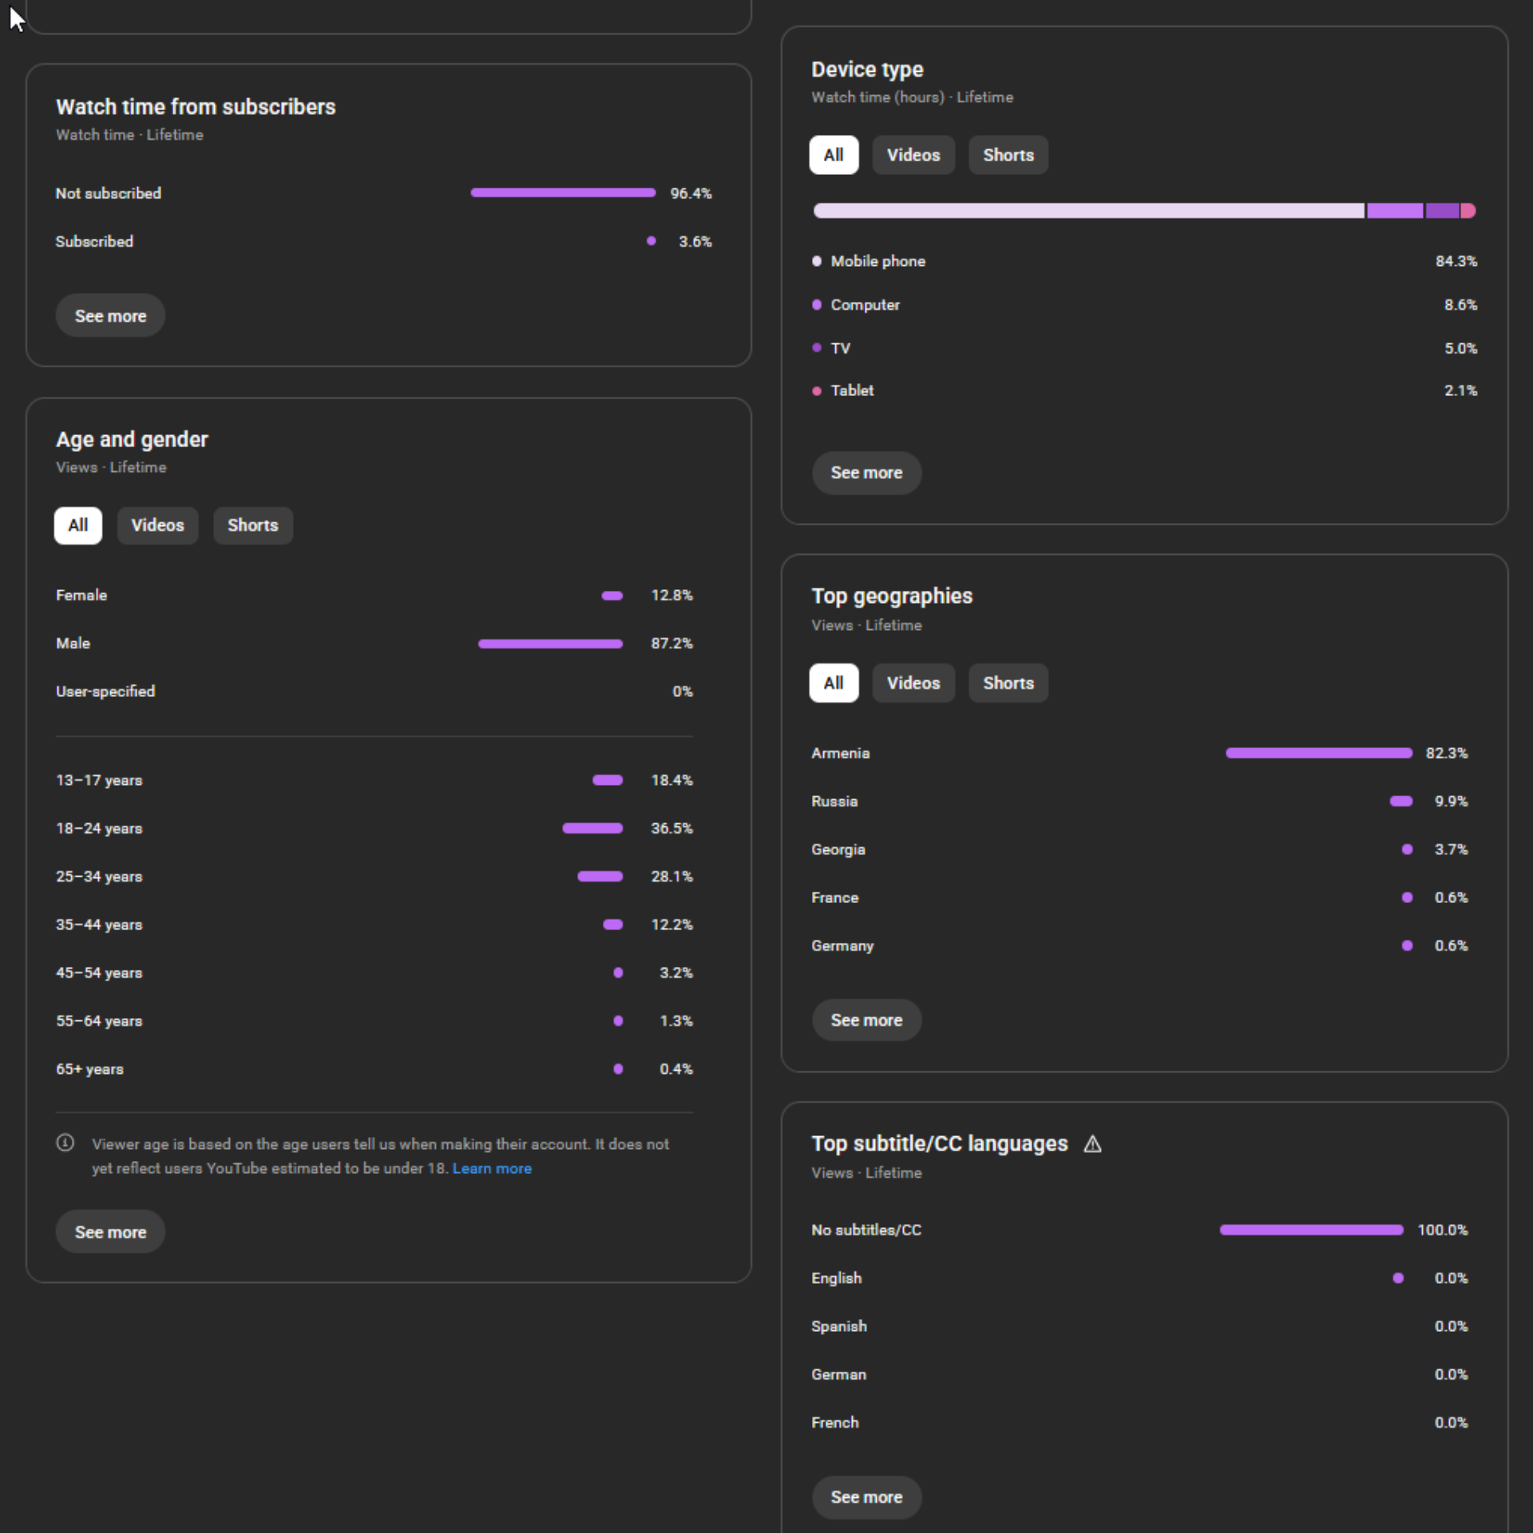Open See more under Age and gender
Viewport: 1533px width, 1533px height.
click(110, 1232)
